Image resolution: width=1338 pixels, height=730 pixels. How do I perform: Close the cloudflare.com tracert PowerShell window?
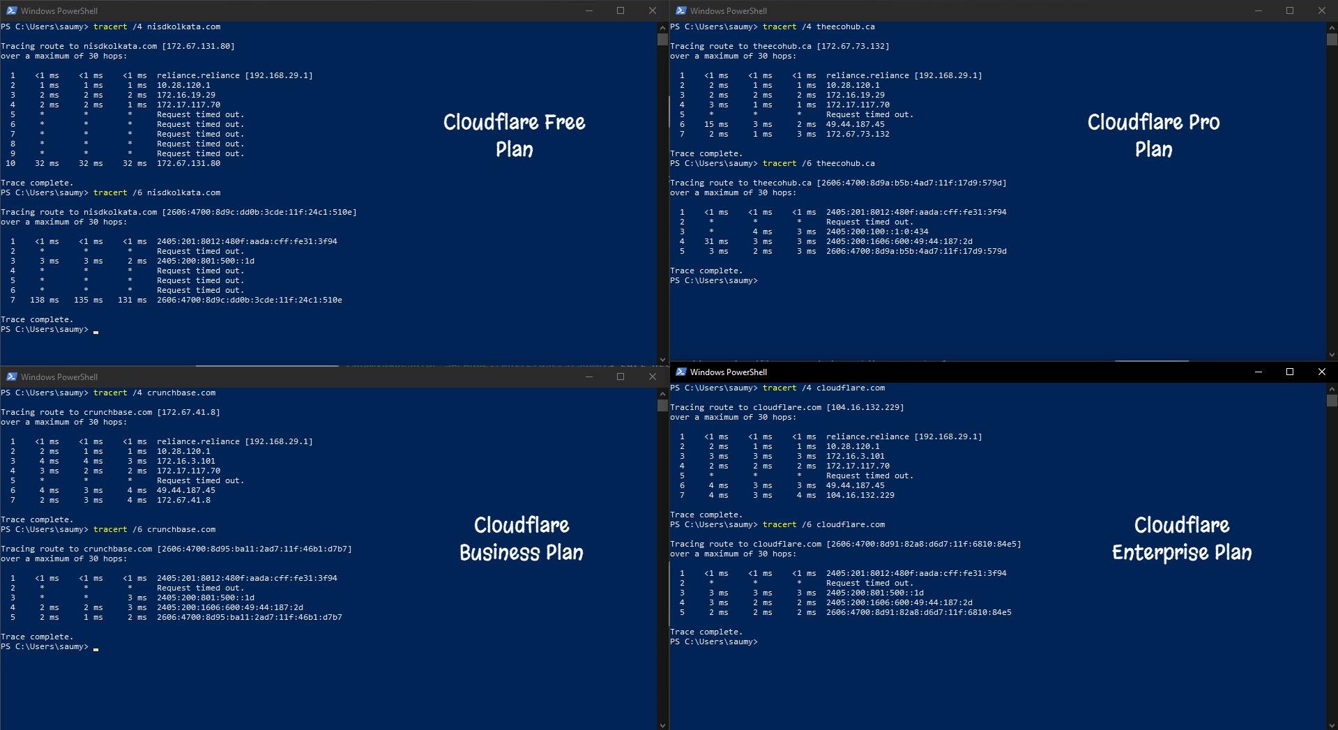[x=1321, y=372]
